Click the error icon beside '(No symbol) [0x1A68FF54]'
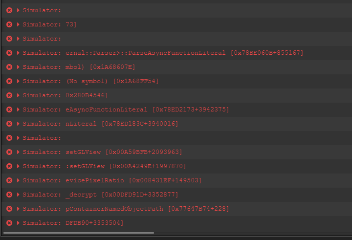This screenshot has width=352, height=240. pos(9,81)
